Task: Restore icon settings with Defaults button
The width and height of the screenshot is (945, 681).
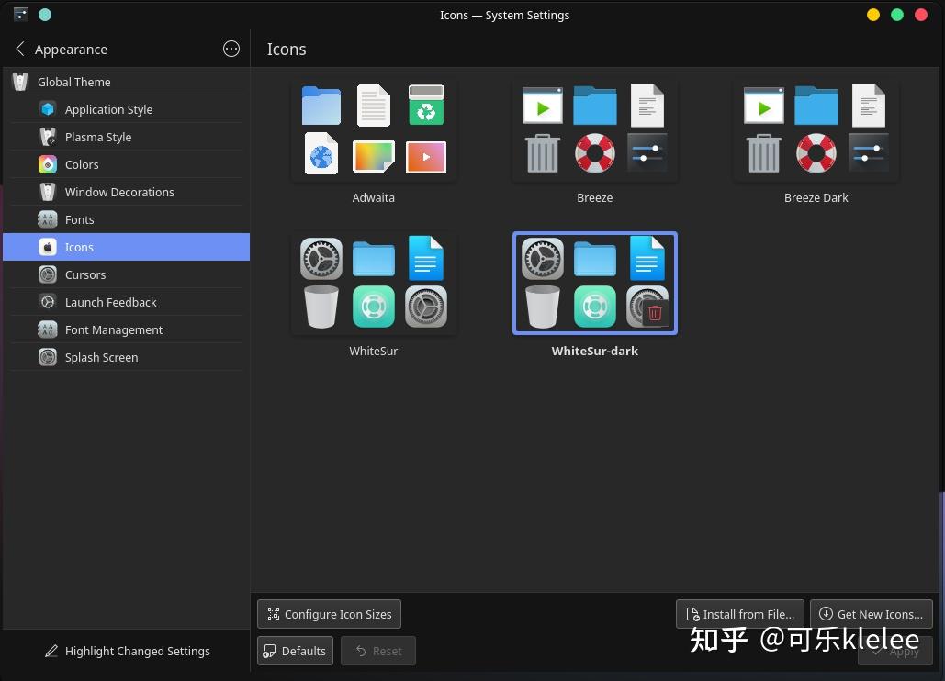Action: pyautogui.click(x=295, y=651)
